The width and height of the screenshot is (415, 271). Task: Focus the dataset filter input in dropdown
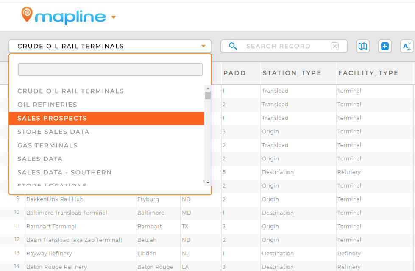point(110,69)
